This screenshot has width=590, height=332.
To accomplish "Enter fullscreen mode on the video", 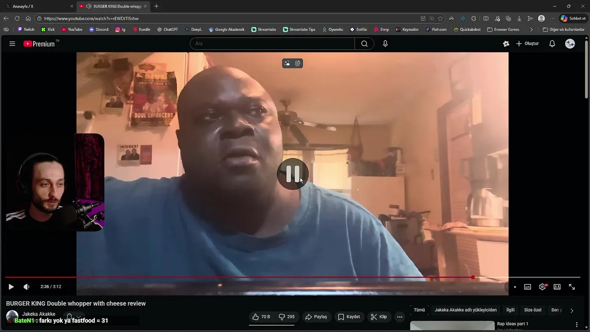I will 572,287.
